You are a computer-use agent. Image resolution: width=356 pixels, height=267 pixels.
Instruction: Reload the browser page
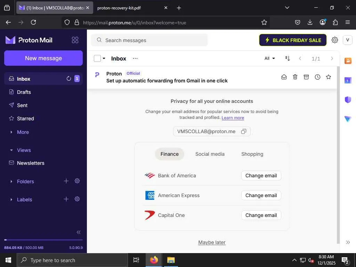point(33,22)
